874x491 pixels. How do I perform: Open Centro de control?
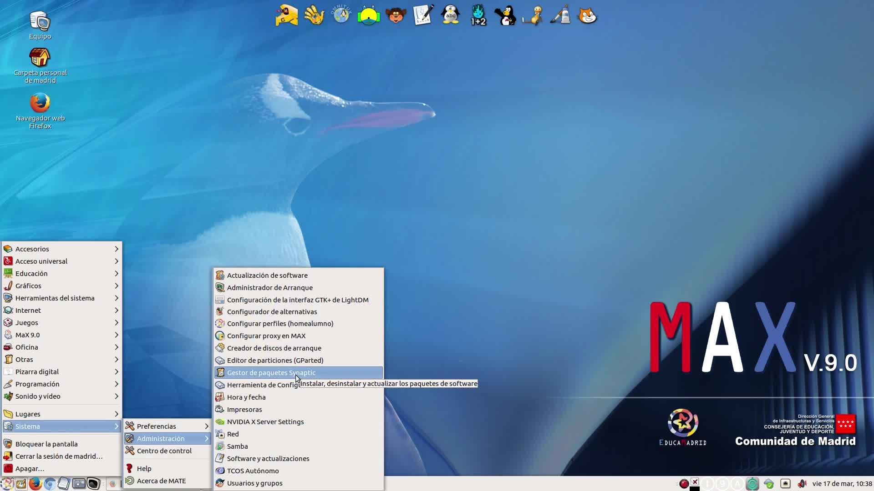tap(164, 451)
